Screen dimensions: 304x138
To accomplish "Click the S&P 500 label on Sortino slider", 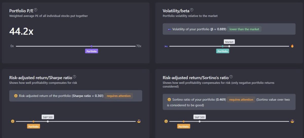I will coord(200,117).
